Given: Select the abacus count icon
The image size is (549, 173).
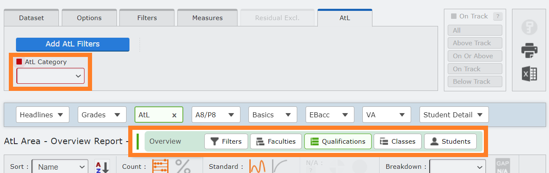Looking at the screenshot, I should [160, 166].
